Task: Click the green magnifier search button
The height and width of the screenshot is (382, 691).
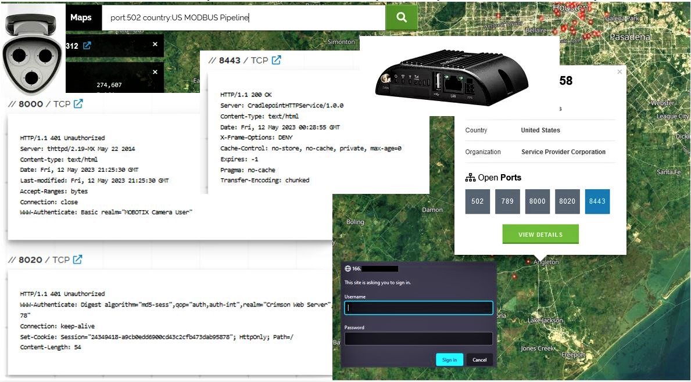Action: 402,17
